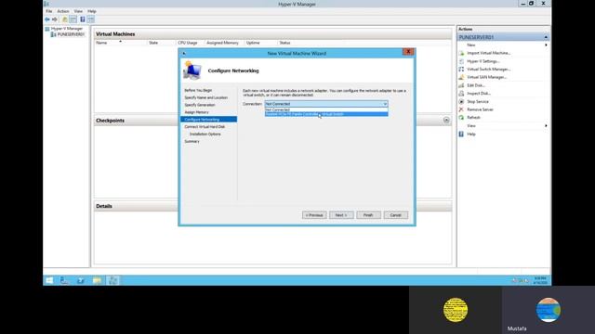Click the green Refresh icon

pyautogui.click(x=461, y=118)
